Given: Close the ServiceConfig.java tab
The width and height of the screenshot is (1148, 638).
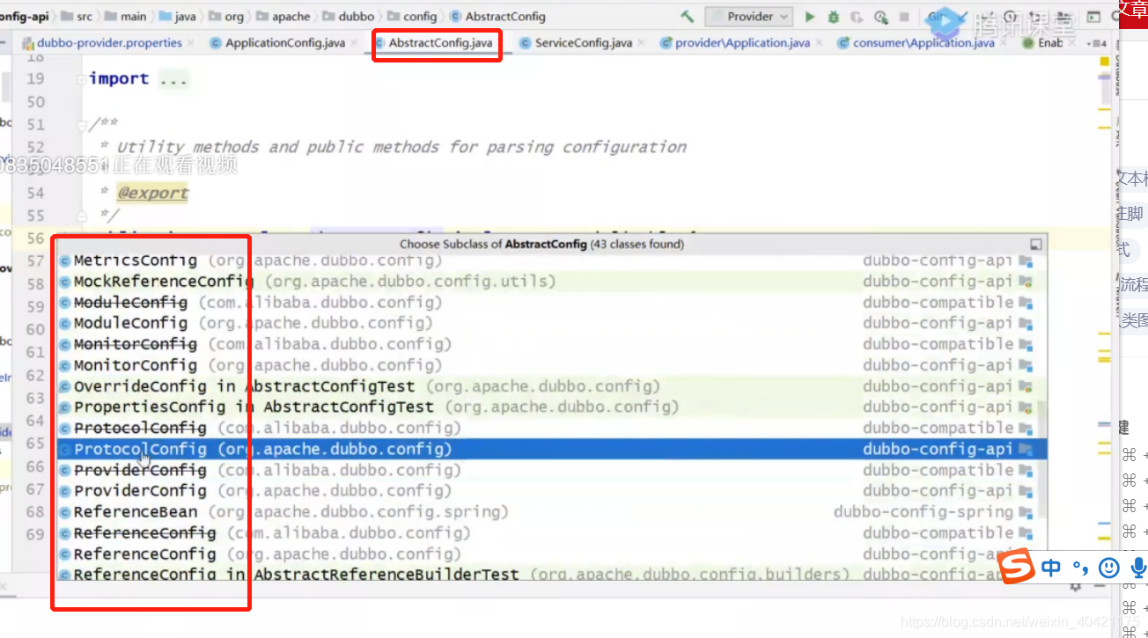Looking at the screenshot, I should pos(641,42).
